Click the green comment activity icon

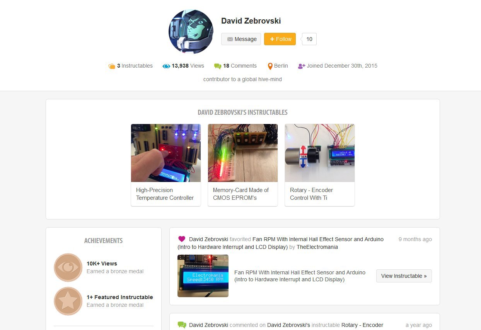182,325
